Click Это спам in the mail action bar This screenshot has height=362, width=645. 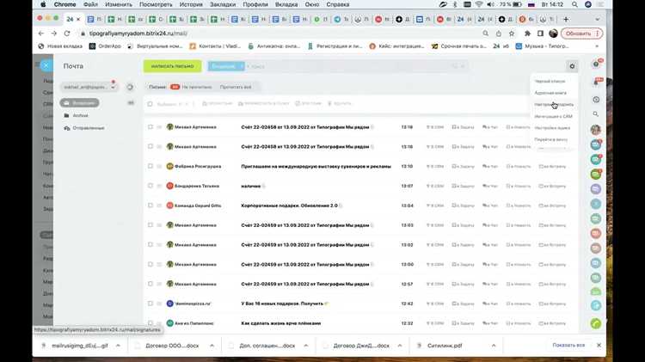[308, 104]
